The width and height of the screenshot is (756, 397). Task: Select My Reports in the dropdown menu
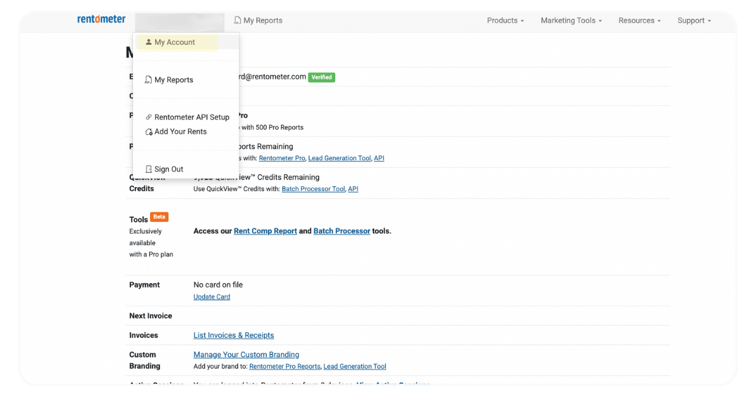pyautogui.click(x=186, y=80)
